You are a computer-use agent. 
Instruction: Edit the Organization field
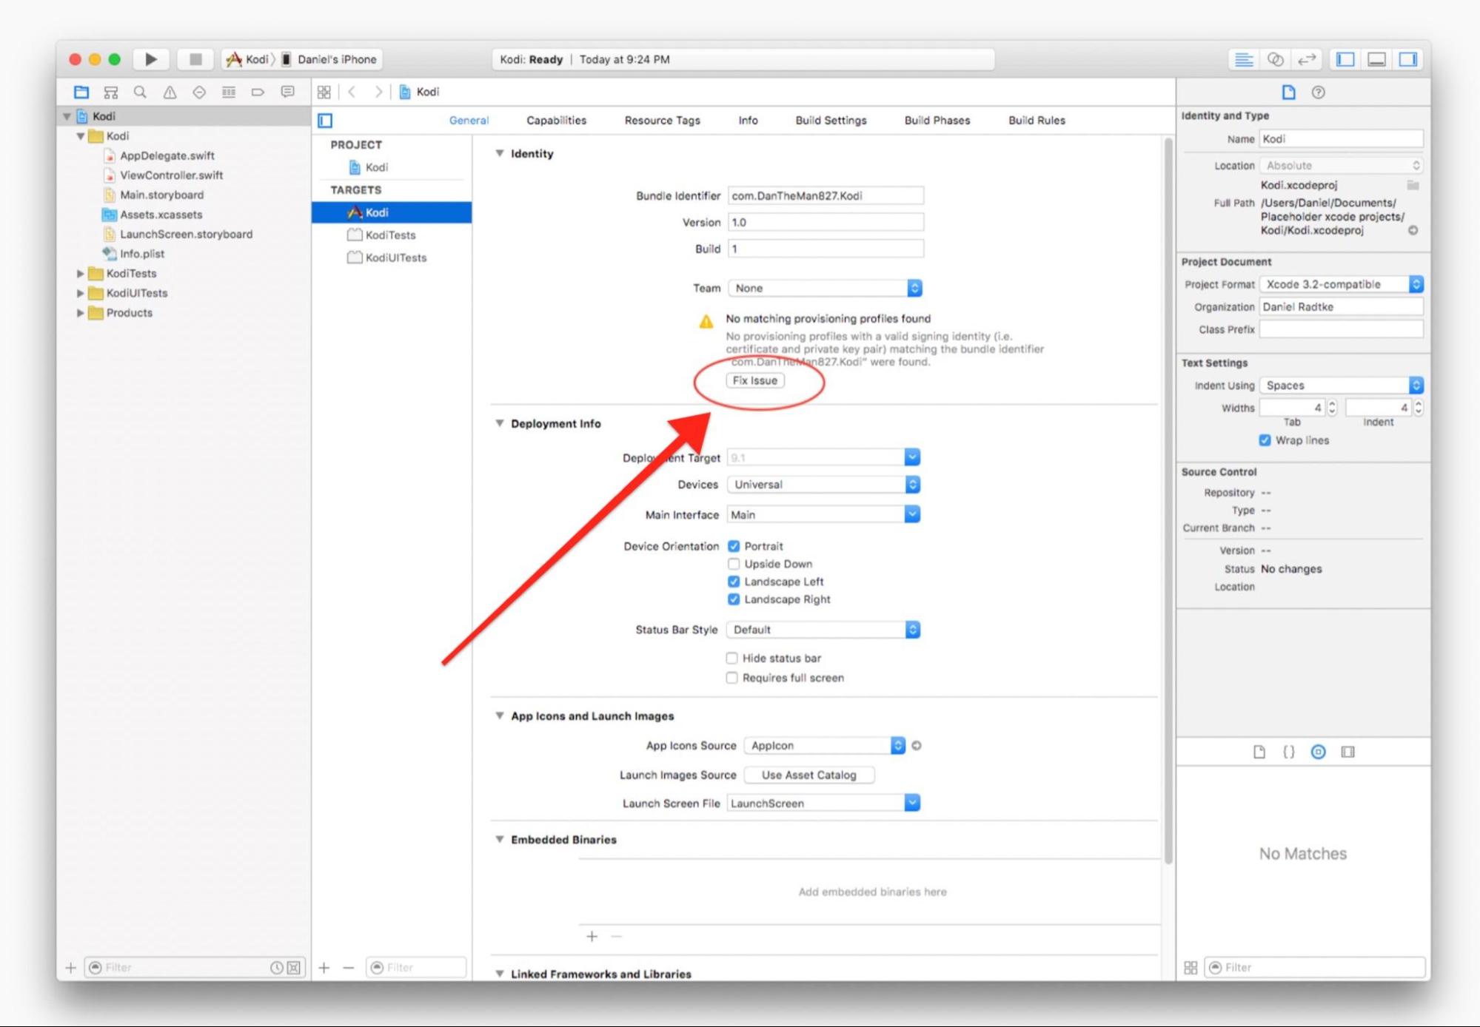coord(1342,307)
